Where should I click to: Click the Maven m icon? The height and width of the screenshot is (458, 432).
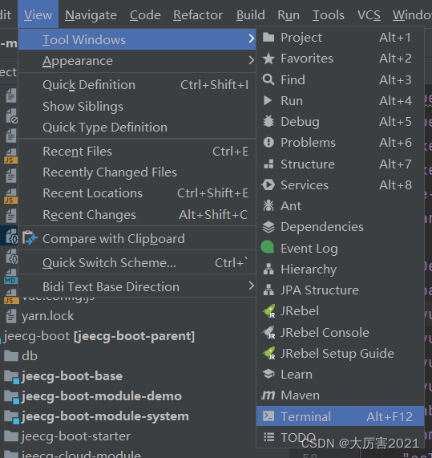(x=268, y=395)
